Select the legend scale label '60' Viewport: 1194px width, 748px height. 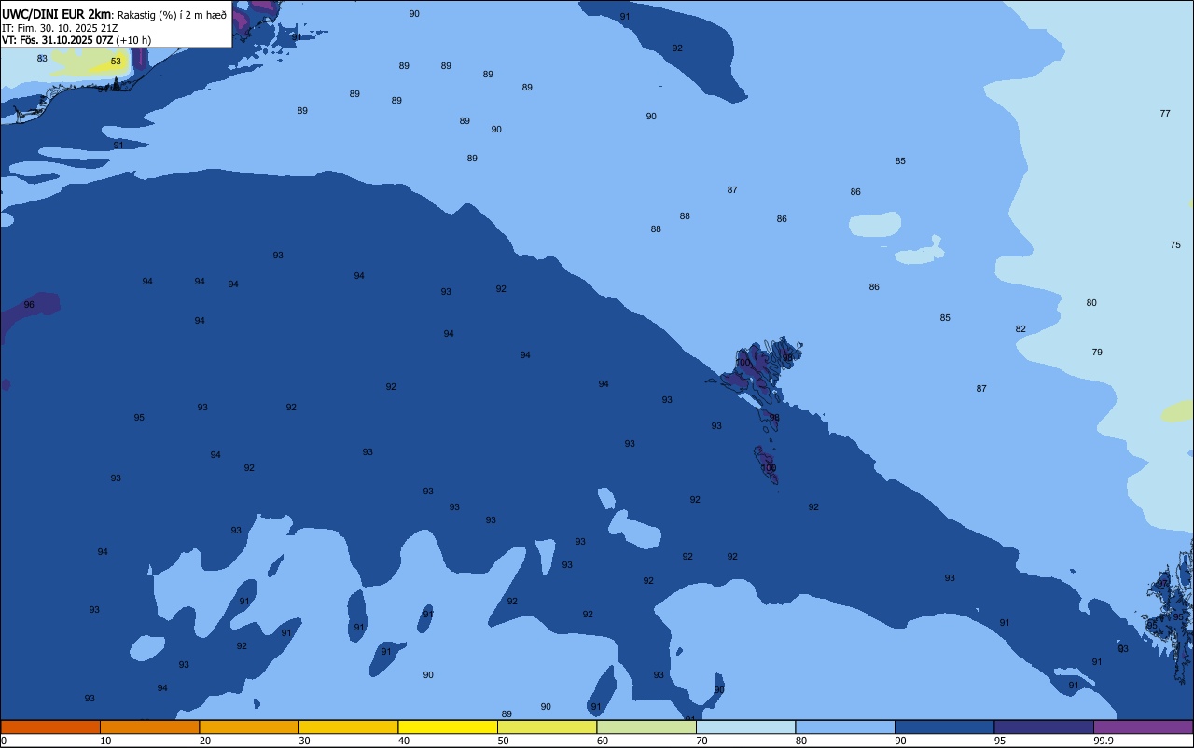click(x=603, y=741)
